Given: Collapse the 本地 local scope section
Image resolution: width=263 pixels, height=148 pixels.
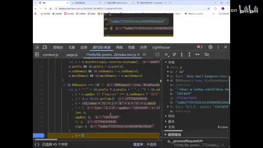Looking at the screenshot, I should [166, 62].
